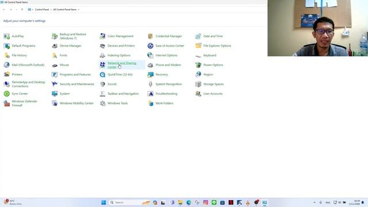Expand the chevron after Control Panel breadcrumb
Viewport: 368px width, 207px height.
pos(51,10)
